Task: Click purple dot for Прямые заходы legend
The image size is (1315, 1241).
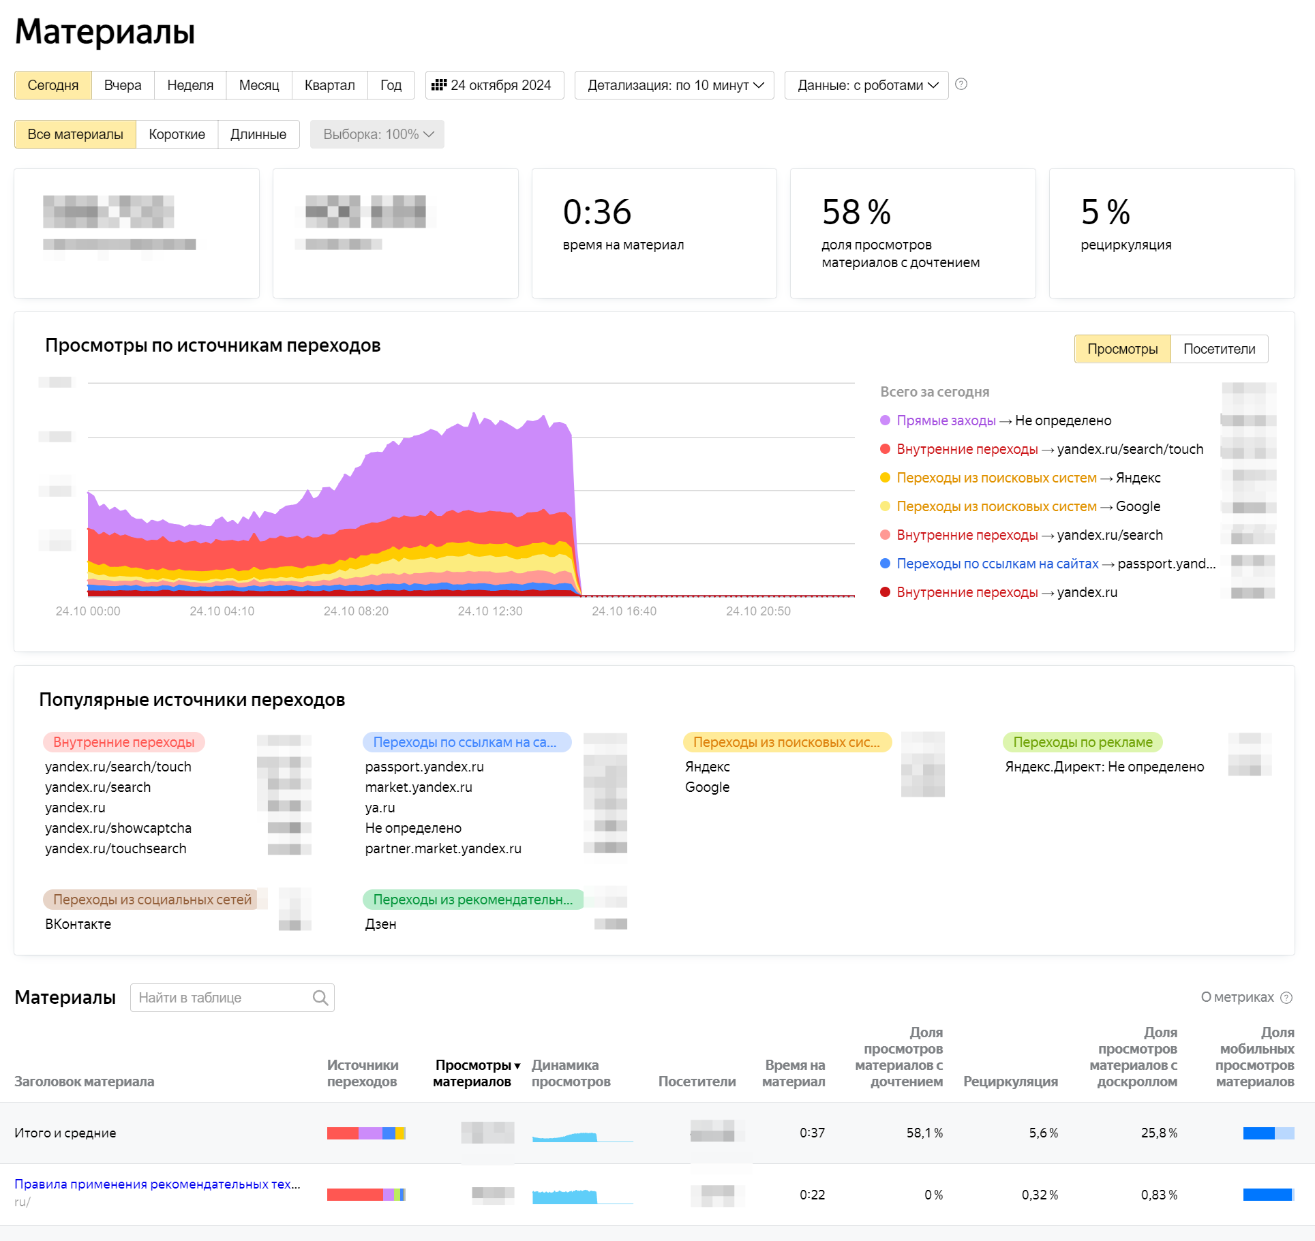Action: point(885,420)
